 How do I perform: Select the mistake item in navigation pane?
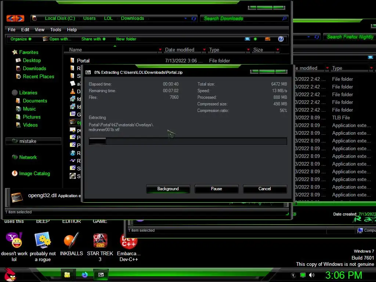pos(33,141)
